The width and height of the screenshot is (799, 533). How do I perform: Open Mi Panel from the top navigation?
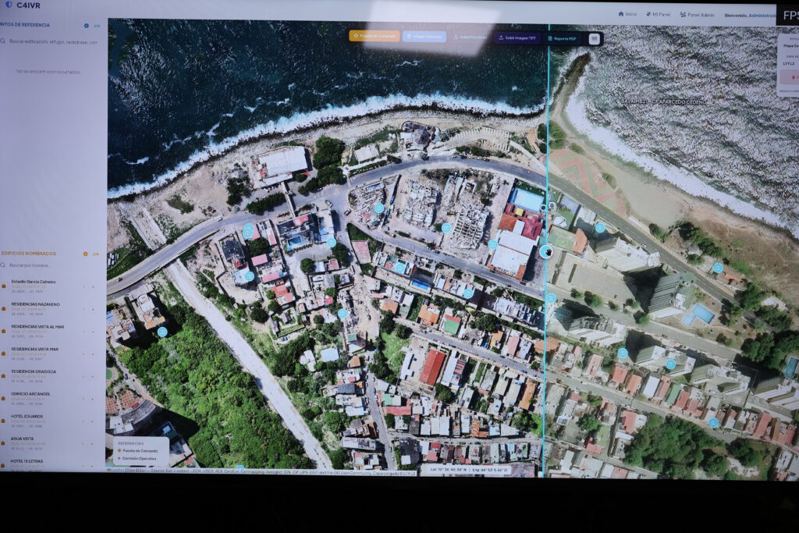pyautogui.click(x=659, y=14)
